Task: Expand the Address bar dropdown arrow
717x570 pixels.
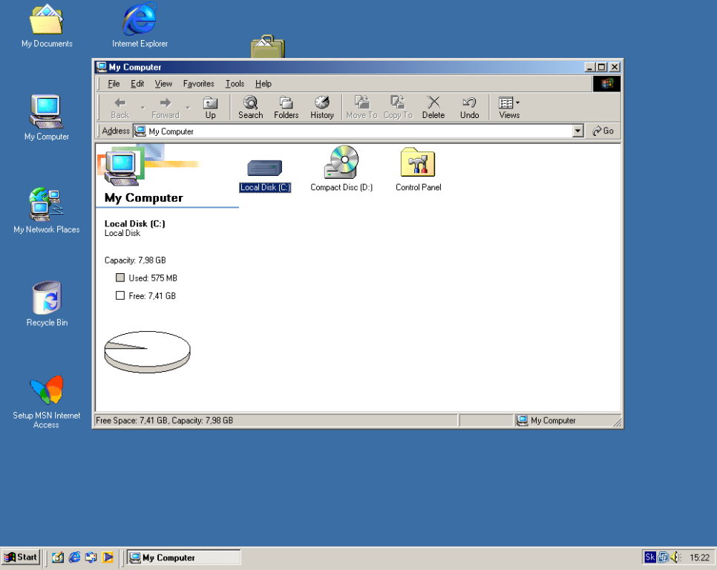Action: coord(578,131)
